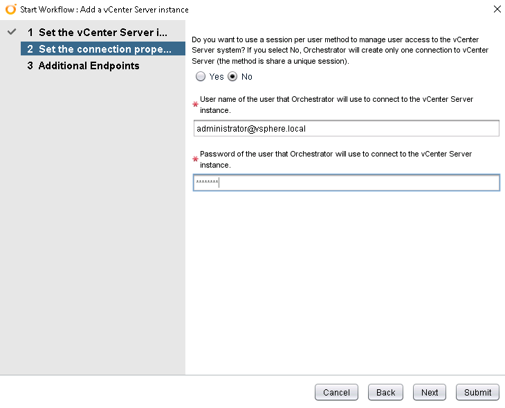
Task: Click the completed checkmark beside step 1
Action: point(11,33)
